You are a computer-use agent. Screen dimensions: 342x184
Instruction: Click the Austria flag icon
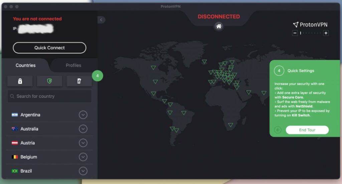[15, 143]
